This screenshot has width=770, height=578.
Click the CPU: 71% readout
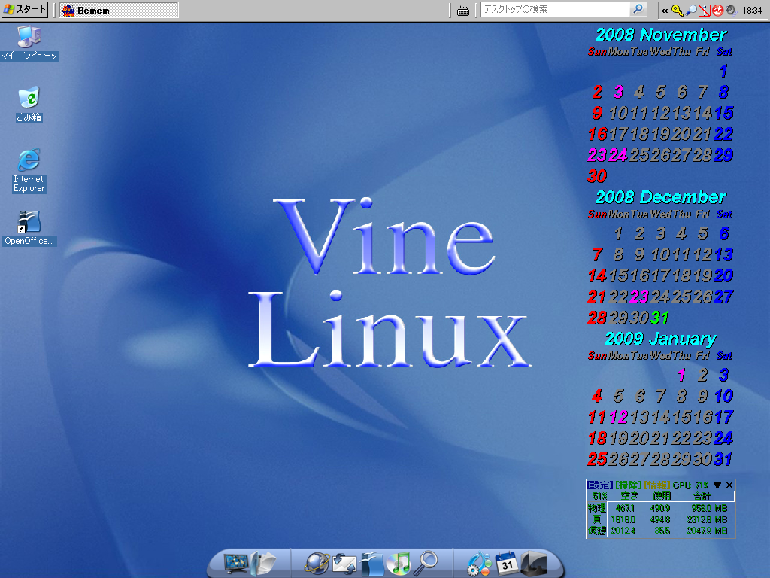click(691, 485)
